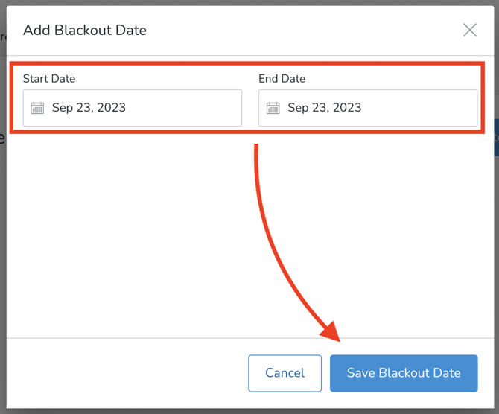Click the End Date calendar icon

click(x=273, y=108)
